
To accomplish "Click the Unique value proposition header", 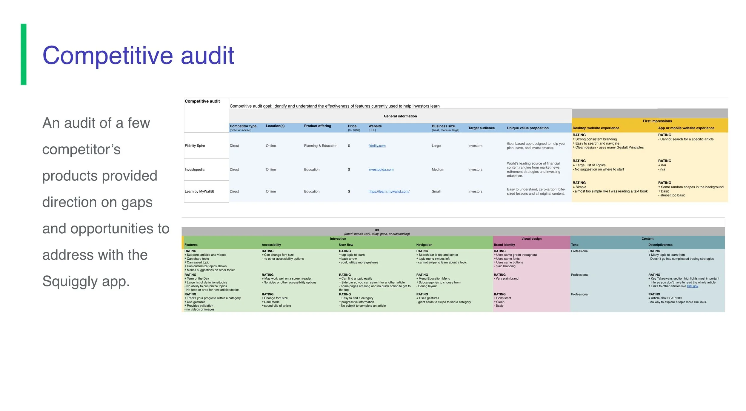I will (527, 128).
